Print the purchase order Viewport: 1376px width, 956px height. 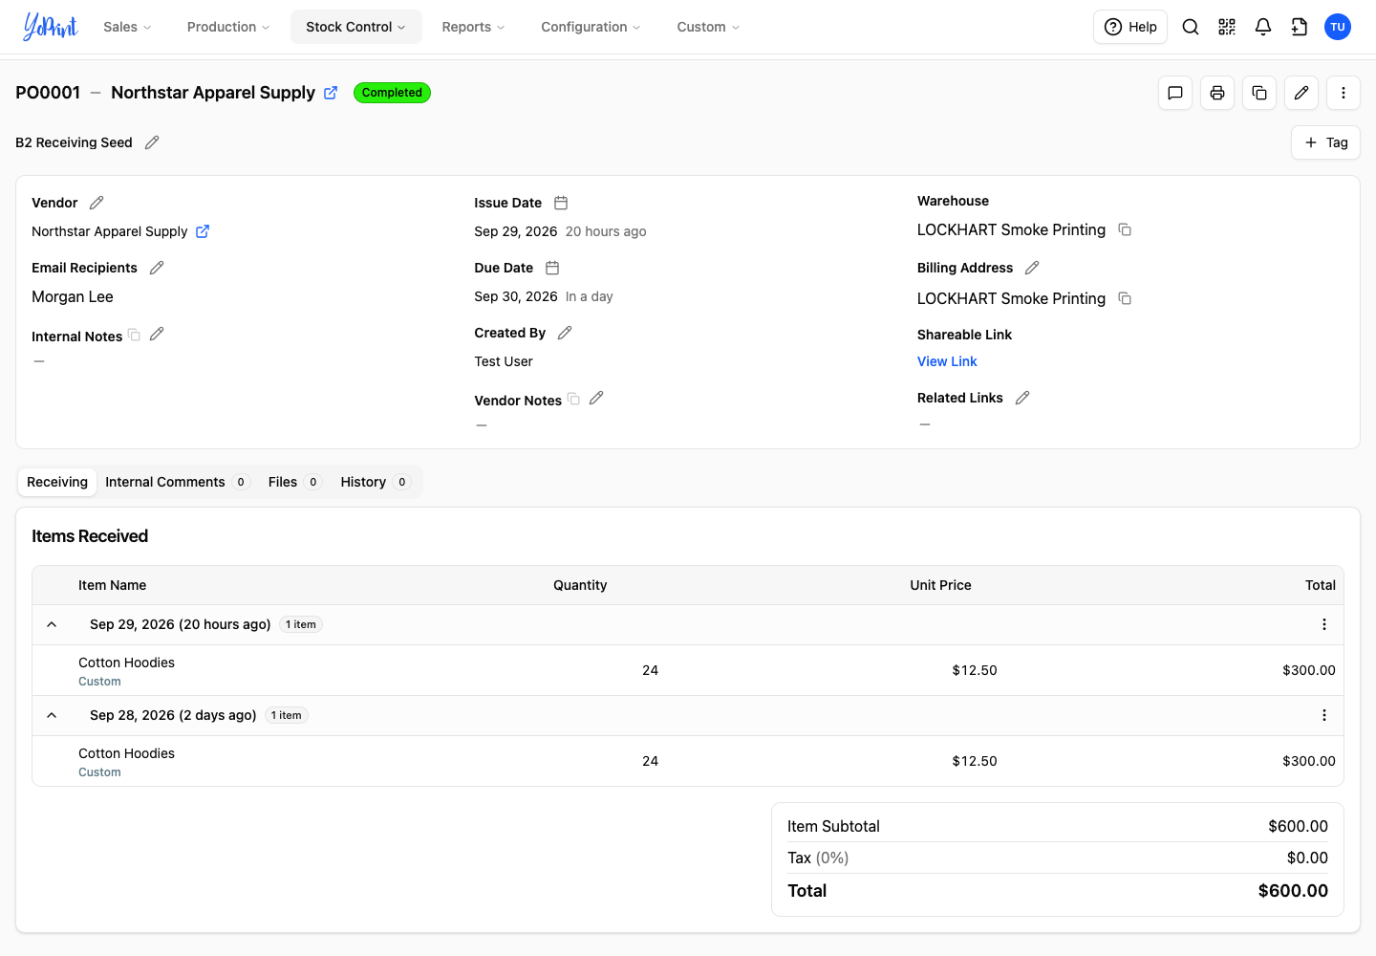click(1217, 93)
